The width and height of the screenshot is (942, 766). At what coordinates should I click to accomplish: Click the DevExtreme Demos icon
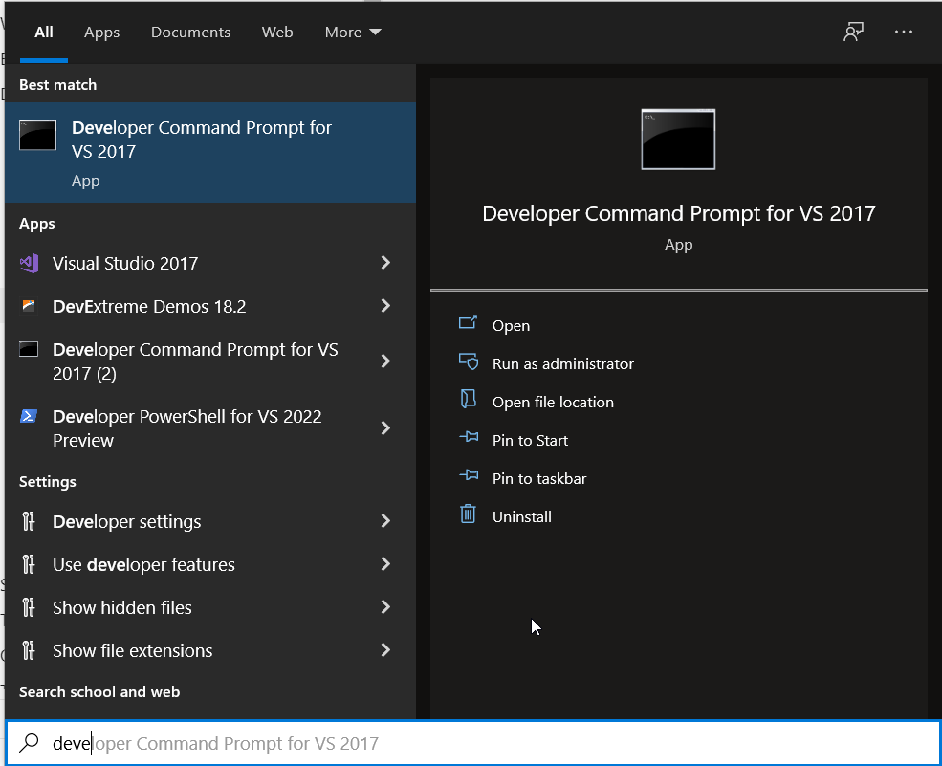pyautogui.click(x=29, y=306)
